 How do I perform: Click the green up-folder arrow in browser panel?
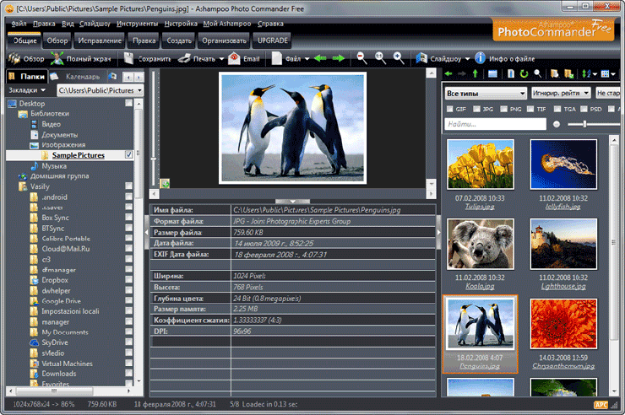point(476,73)
